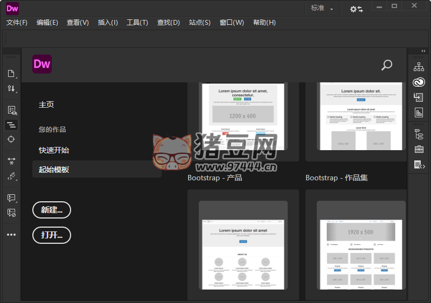The image size is (431, 303).
Task: Open the 帮助(H) menu
Action: [264, 23]
